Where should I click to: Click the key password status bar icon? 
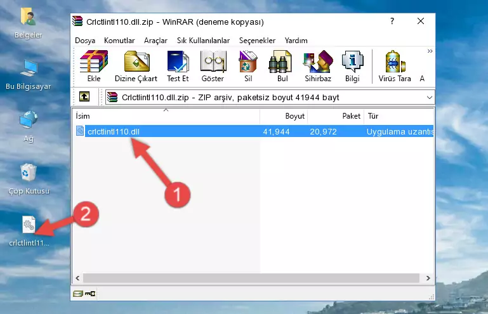(x=90, y=293)
